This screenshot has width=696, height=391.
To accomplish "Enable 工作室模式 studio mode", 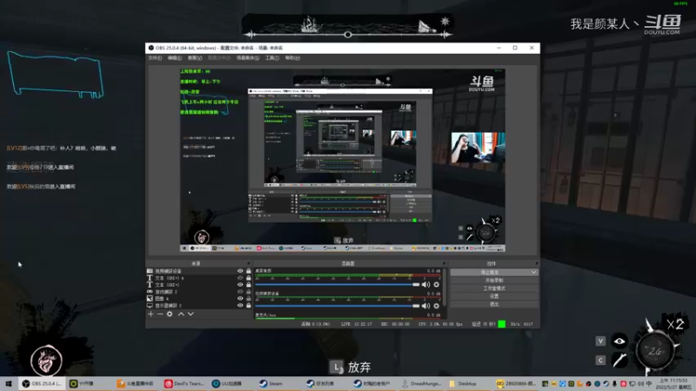I will point(494,288).
